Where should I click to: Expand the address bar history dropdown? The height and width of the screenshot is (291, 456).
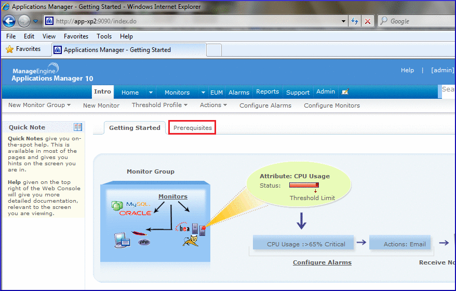(343, 21)
